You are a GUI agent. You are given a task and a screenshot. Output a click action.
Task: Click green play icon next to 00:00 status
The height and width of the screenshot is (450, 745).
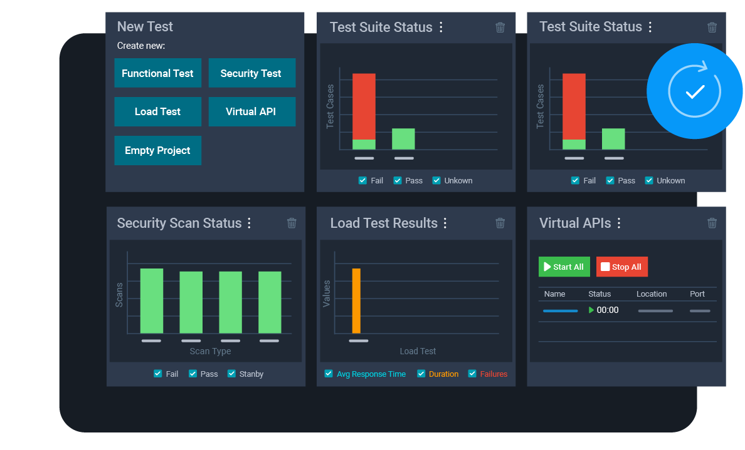[x=592, y=310]
